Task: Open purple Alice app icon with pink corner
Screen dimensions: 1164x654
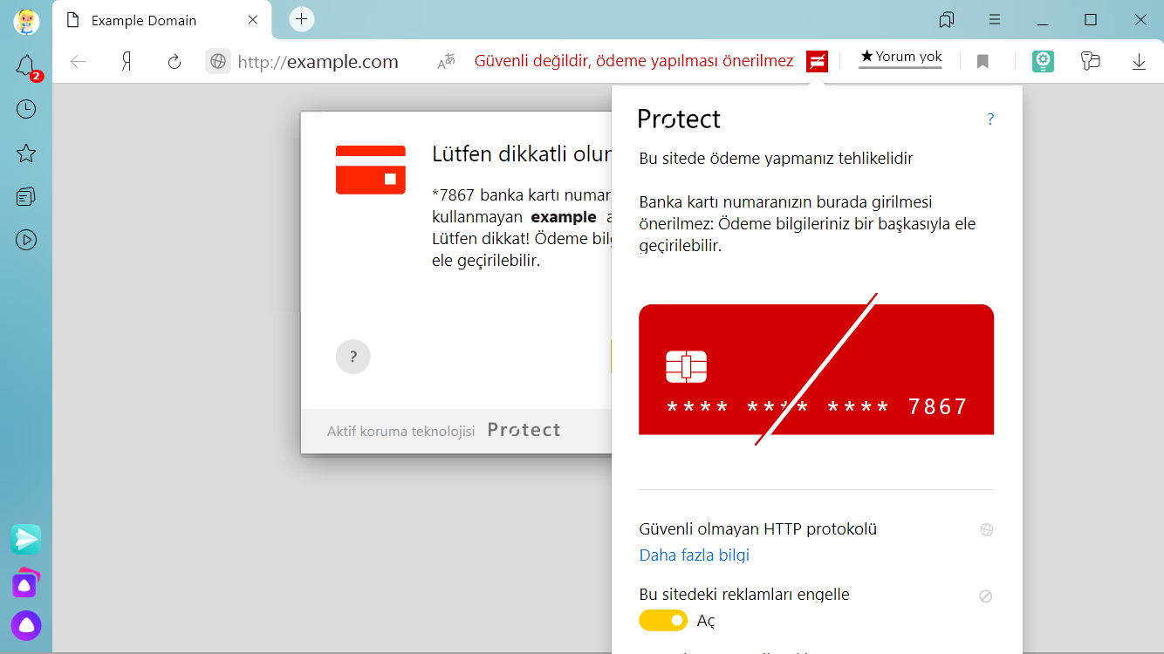Action: click(x=26, y=582)
